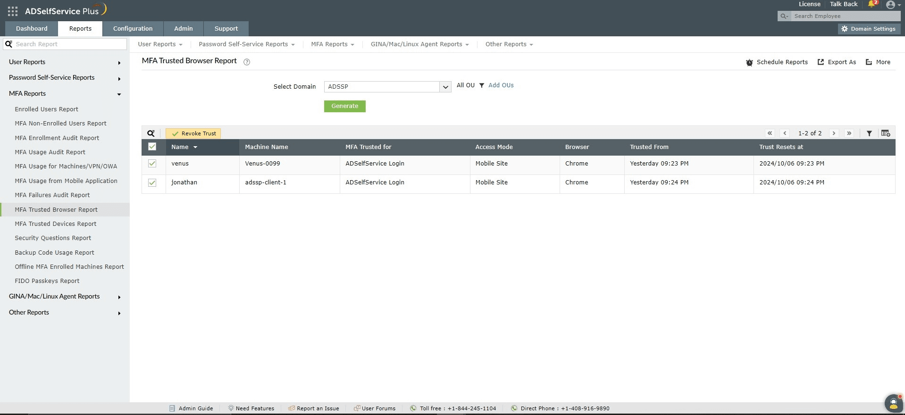Open the Select Domain dropdown

388,87
